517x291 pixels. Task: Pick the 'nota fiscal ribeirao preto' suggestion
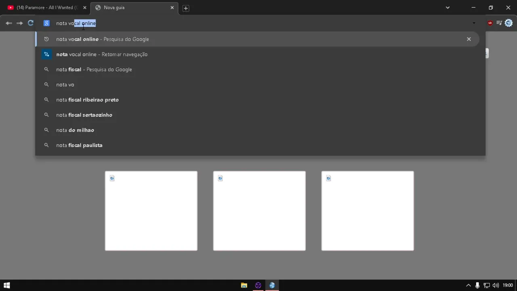point(260,100)
